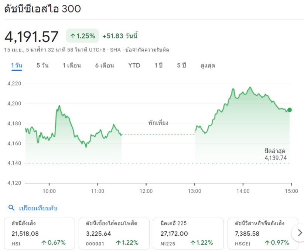Viewport: 304px width, 252px height.
Task: Open the 6 เดือน chart range
Action: (105, 65)
